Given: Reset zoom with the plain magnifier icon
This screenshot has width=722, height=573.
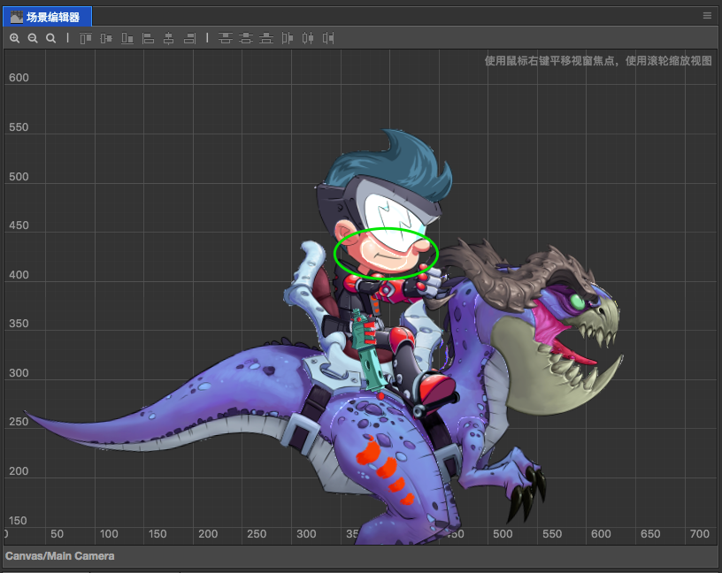Looking at the screenshot, I should pyautogui.click(x=50, y=38).
